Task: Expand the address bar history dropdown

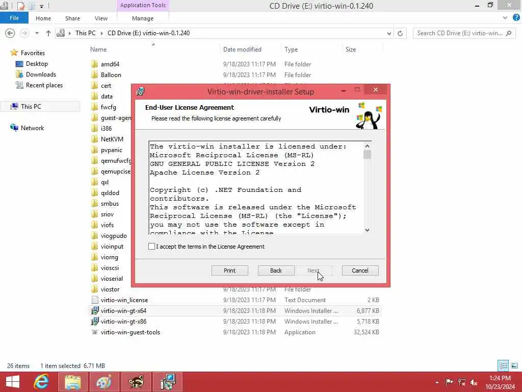Action: (389, 33)
